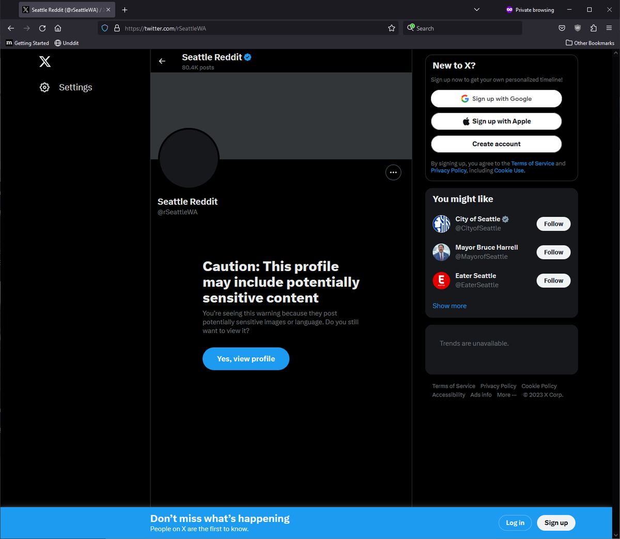Click the site padlock icon

117,28
